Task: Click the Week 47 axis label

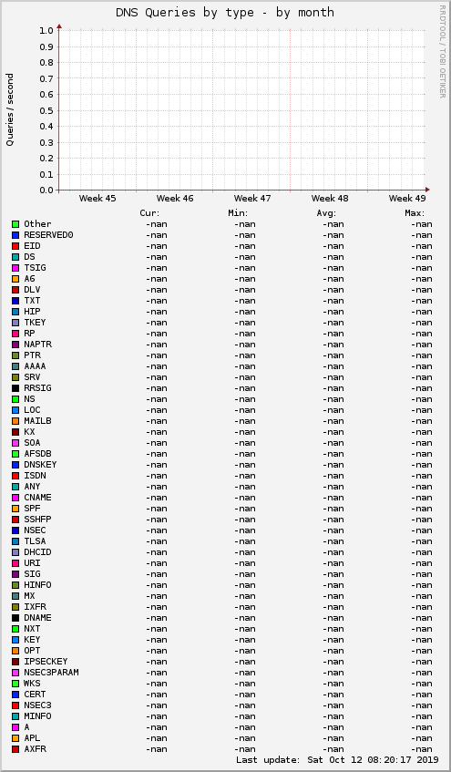Action: pyautogui.click(x=252, y=199)
